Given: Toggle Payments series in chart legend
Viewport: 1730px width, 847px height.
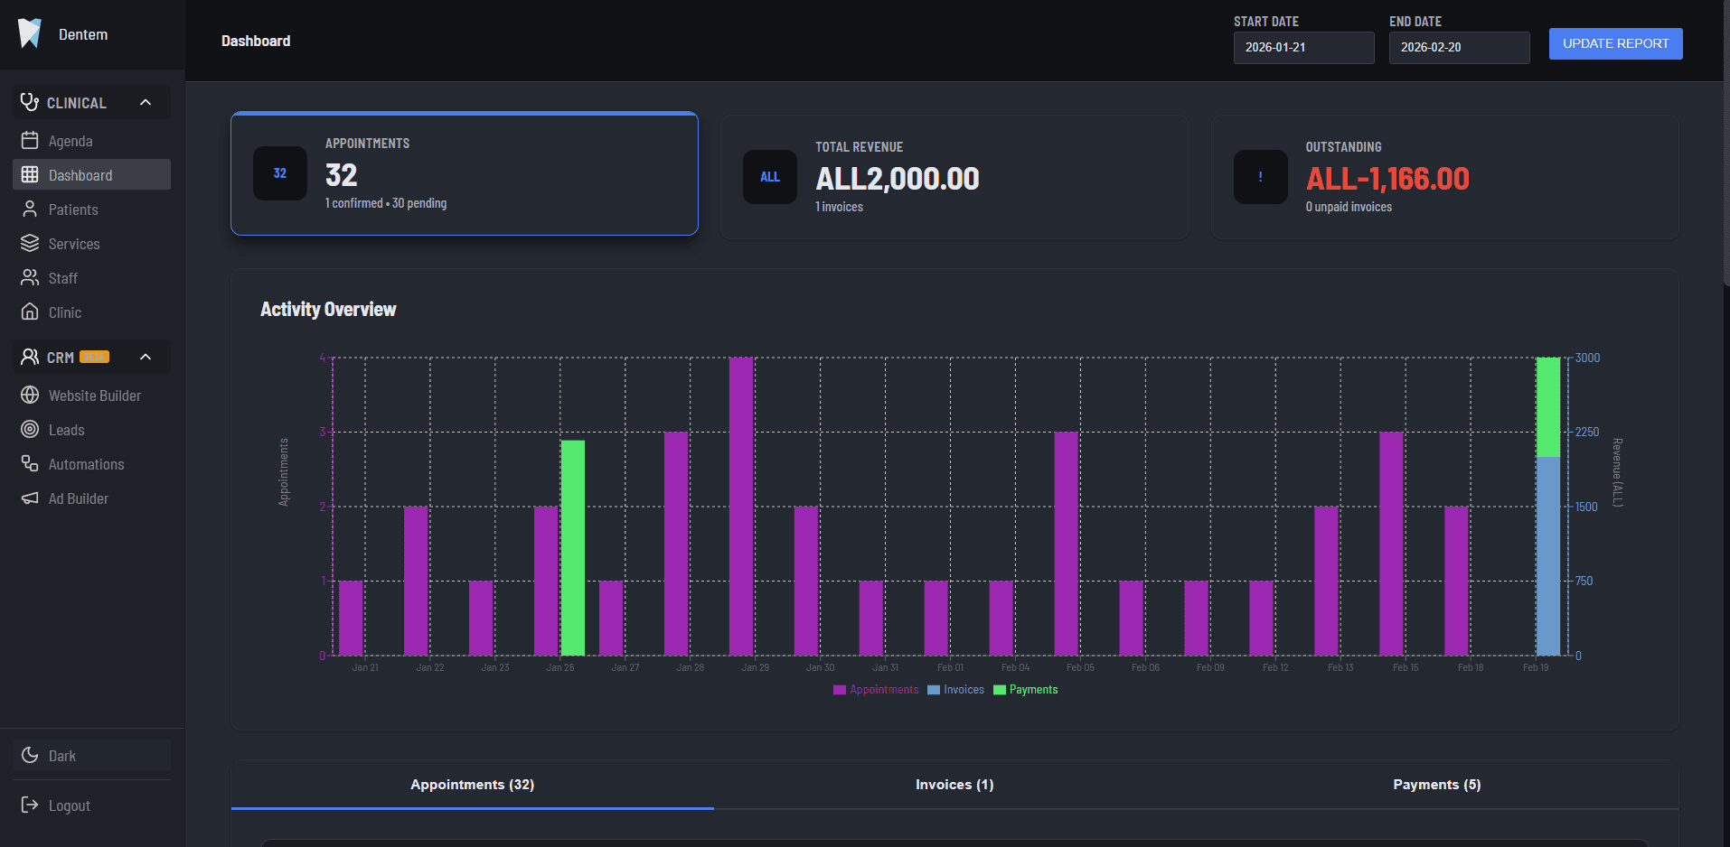Looking at the screenshot, I should click(x=1025, y=690).
